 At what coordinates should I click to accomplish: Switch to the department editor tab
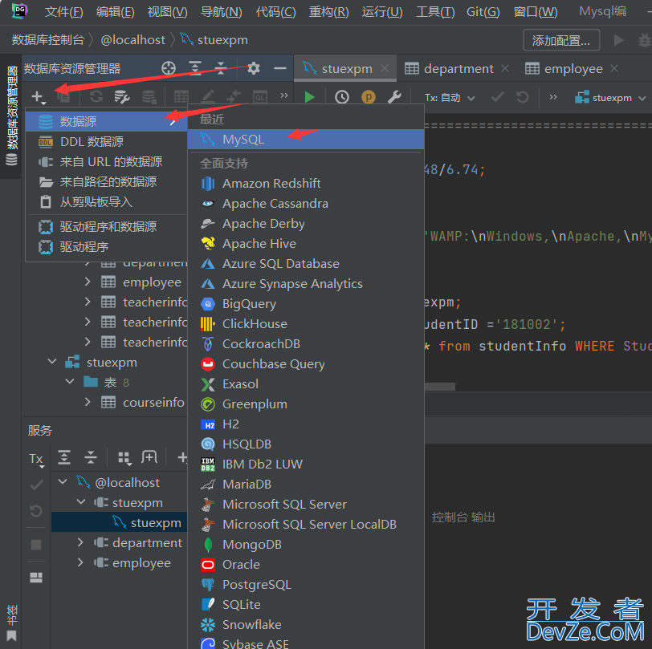pos(456,68)
